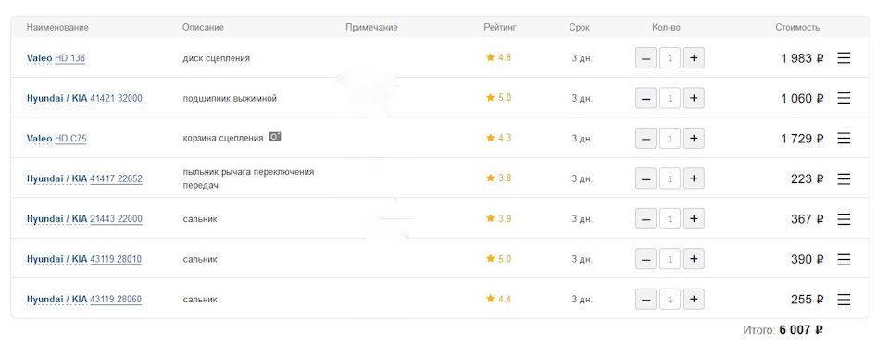
Task: Open hamburger menu for Valeo HD C75 row
Action: [x=844, y=138]
